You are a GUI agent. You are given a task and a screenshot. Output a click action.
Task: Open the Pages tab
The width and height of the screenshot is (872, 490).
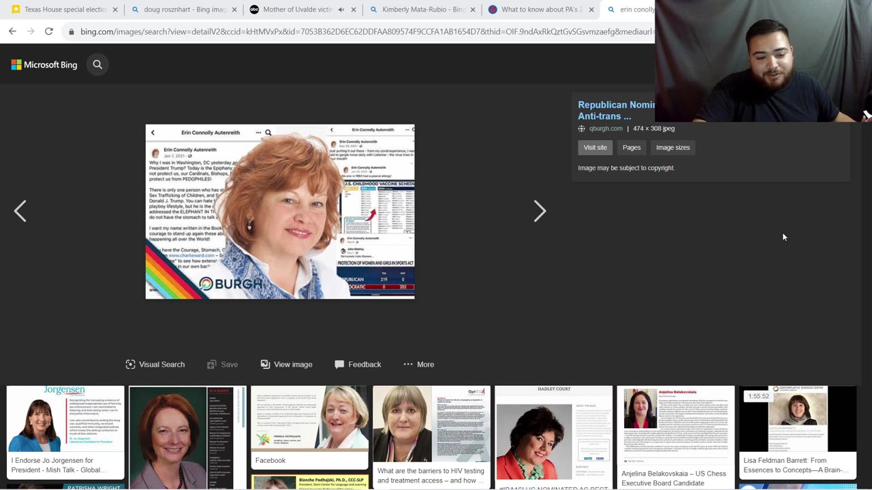pyautogui.click(x=632, y=147)
